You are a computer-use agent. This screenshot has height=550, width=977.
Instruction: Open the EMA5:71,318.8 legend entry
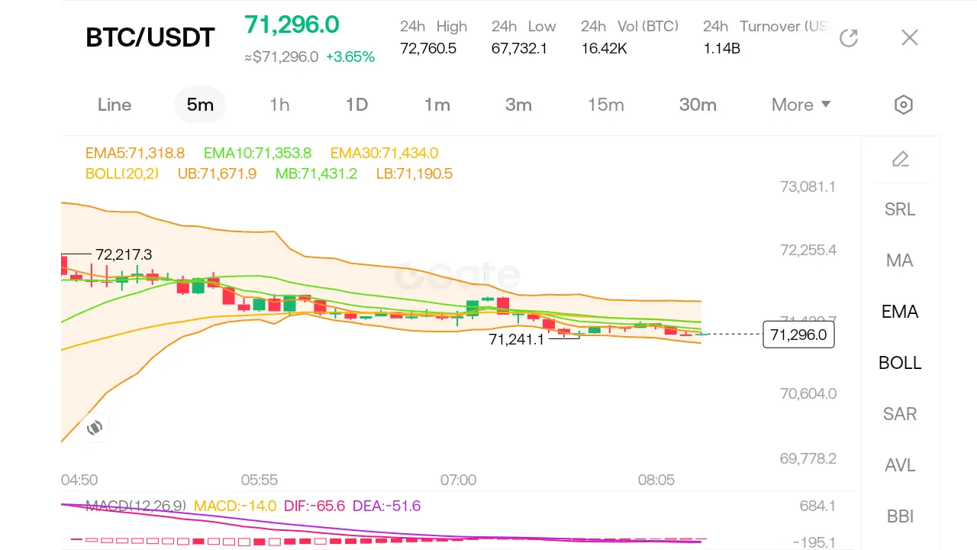click(135, 154)
